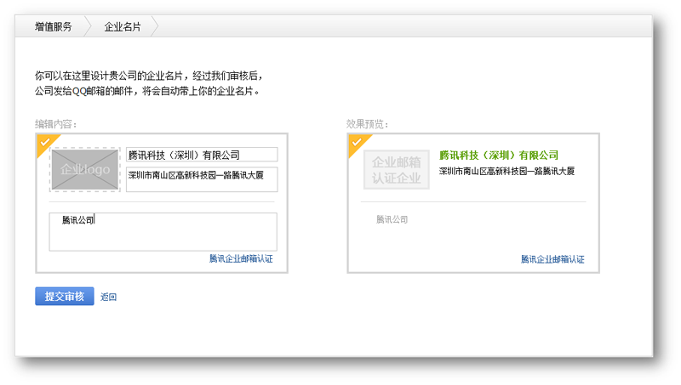Click the 腾讯公司 description in preview card
Screen dimensions: 681x385
coord(392,219)
